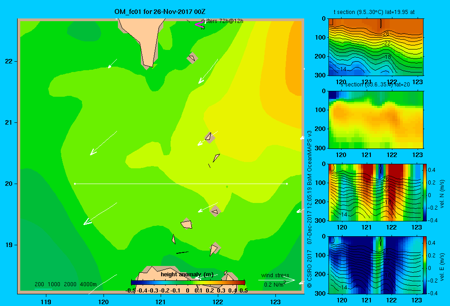Viewport: 450px width, 306px height.
Task: Click the -0.4 tick on vel. E colorbar
Action: (x=432, y=293)
